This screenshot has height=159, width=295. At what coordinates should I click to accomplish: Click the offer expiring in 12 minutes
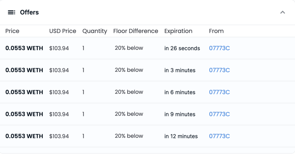coord(147,136)
